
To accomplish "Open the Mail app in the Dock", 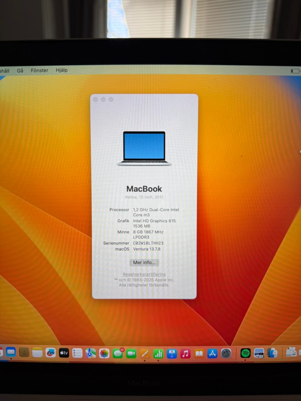I will tap(11, 352).
